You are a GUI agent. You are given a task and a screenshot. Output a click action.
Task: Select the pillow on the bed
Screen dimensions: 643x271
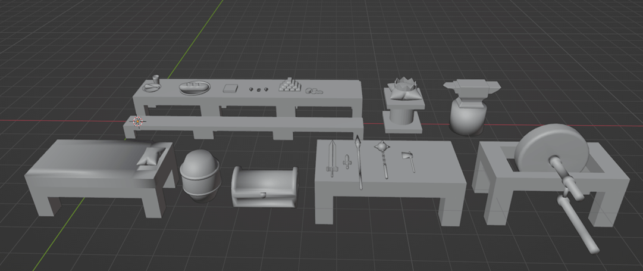[148, 157]
